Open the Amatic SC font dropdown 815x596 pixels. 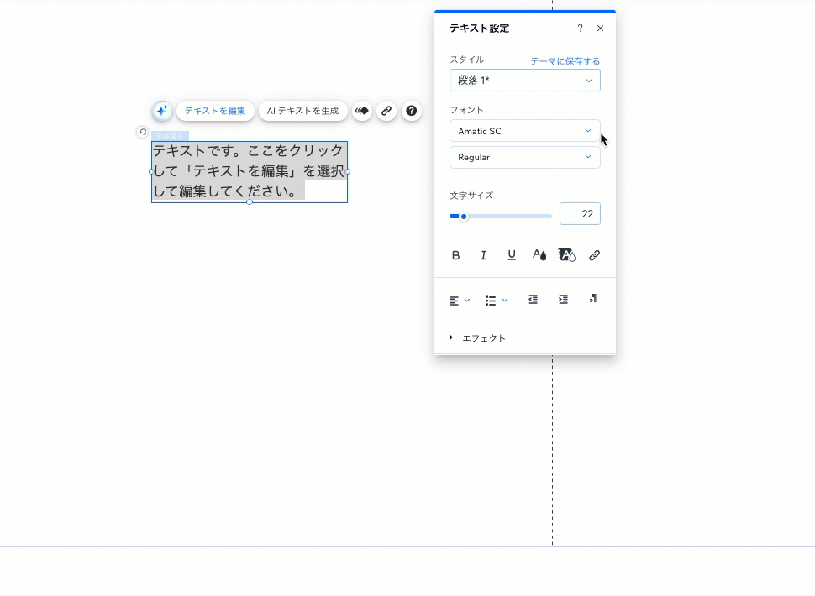(524, 131)
